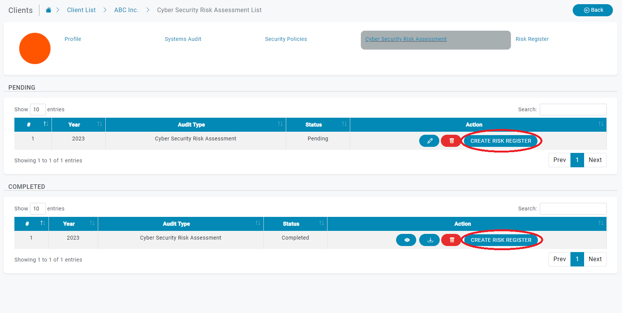
Task: Go to the Security Policies tab
Action: [x=286, y=39]
